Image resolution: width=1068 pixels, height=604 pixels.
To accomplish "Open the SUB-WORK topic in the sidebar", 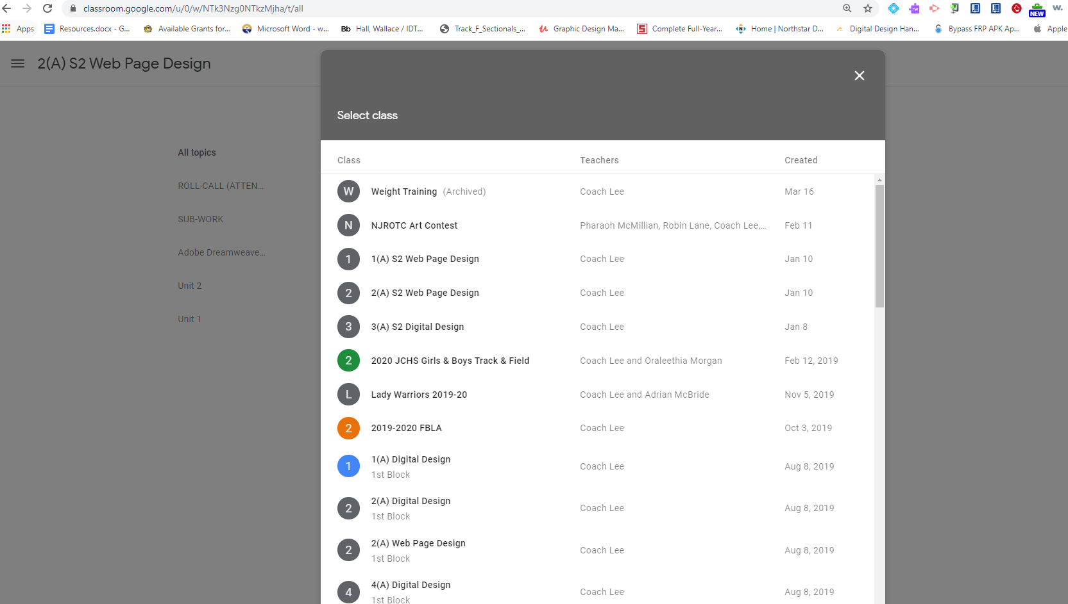I will coord(201,219).
